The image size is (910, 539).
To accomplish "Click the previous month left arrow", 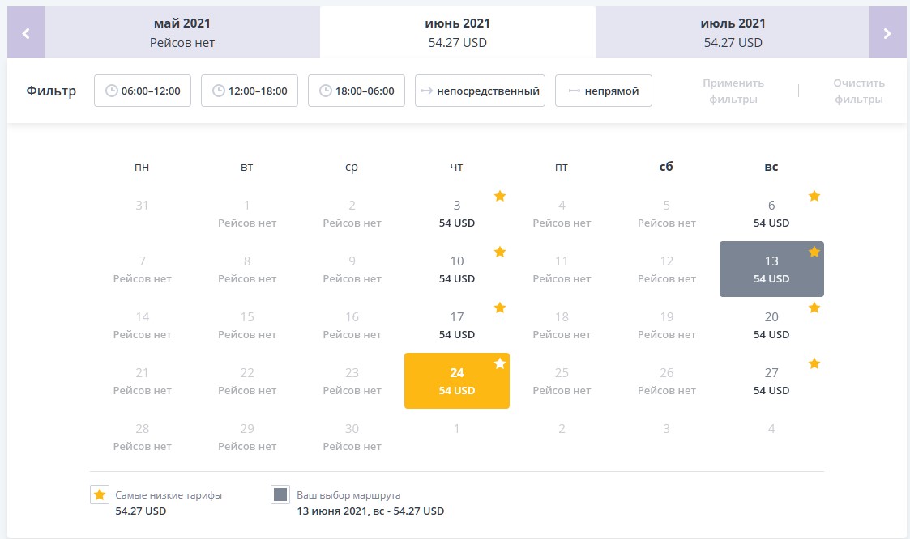I will click(26, 33).
